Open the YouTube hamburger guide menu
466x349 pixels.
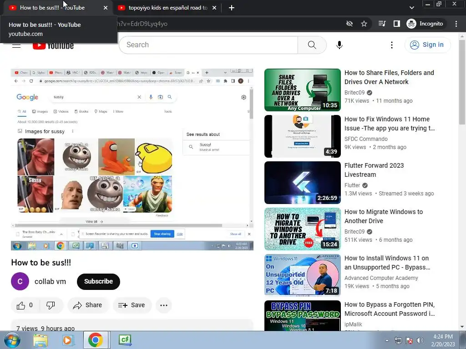tap(16, 46)
